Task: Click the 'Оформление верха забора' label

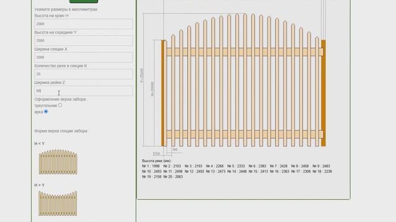Action: [61, 99]
